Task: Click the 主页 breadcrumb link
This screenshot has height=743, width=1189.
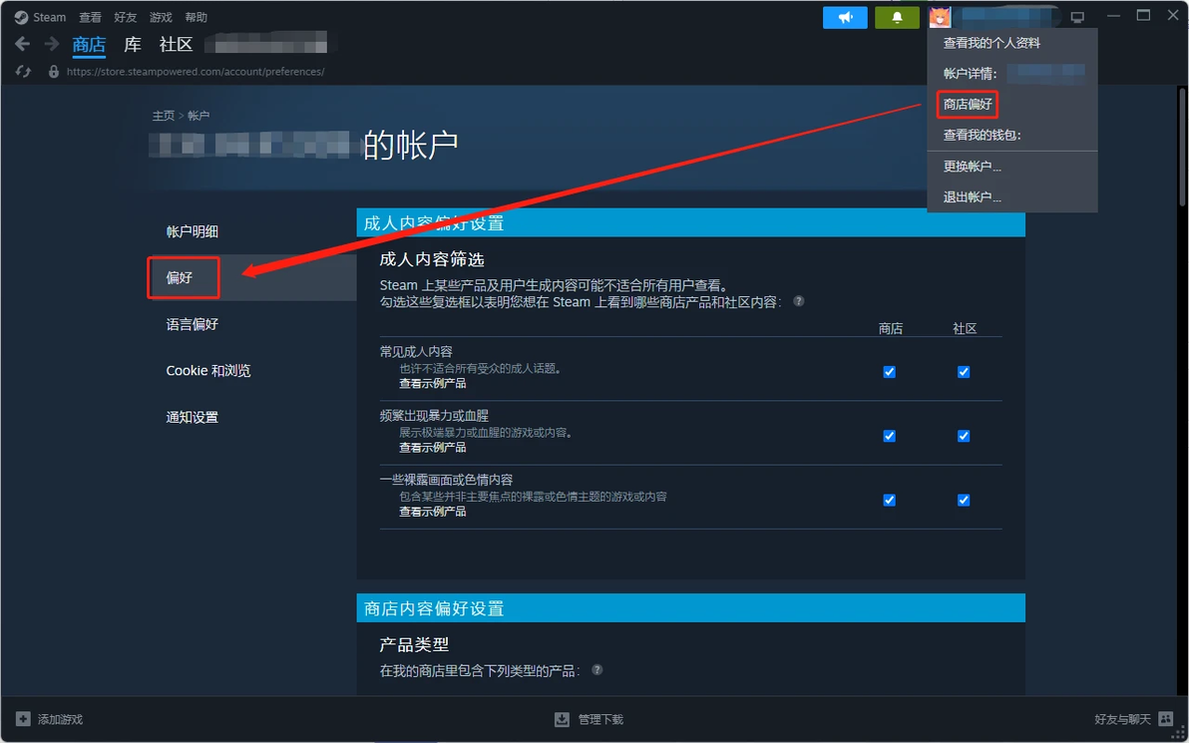Action: [163, 116]
